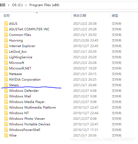Click the Windows Mail folder icon
This screenshot has height=144, width=138.
6,96
